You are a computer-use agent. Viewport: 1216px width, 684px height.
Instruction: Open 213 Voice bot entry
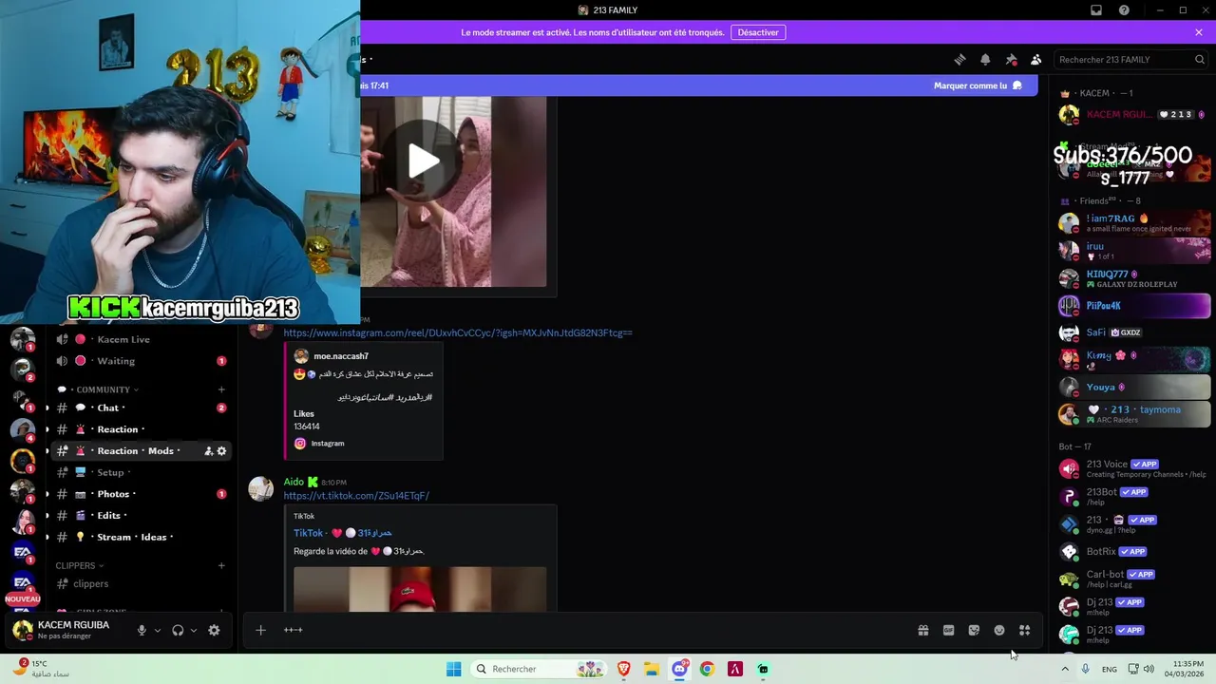tap(1134, 469)
